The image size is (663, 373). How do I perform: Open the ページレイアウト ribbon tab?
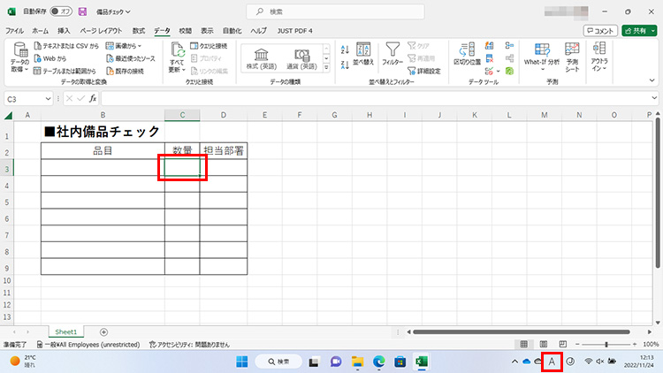[100, 30]
